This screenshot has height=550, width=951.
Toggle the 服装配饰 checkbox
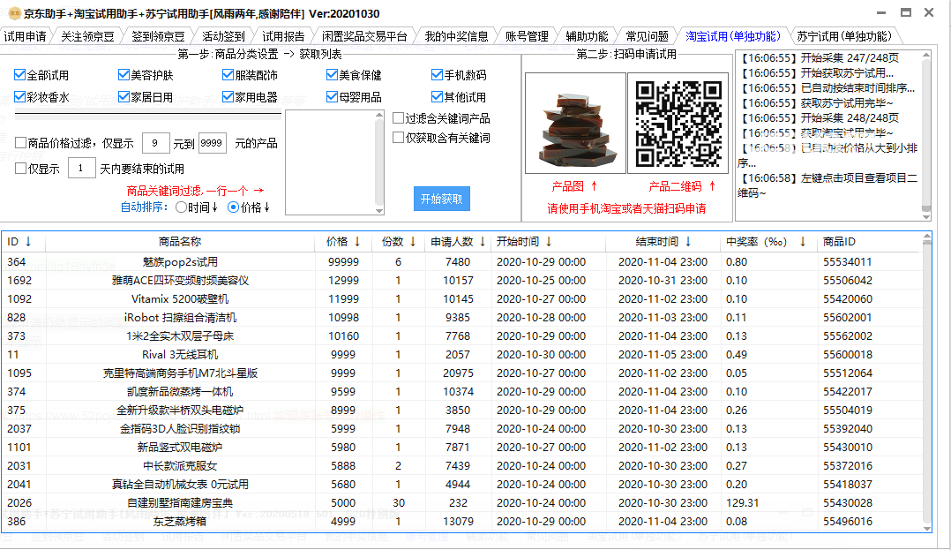pyautogui.click(x=228, y=75)
